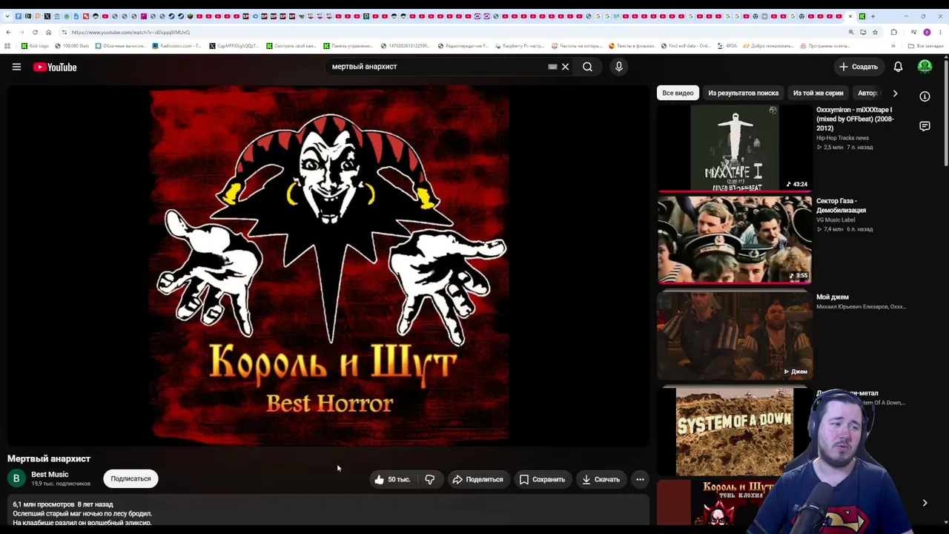Go back in the browser

[x=8, y=32]
